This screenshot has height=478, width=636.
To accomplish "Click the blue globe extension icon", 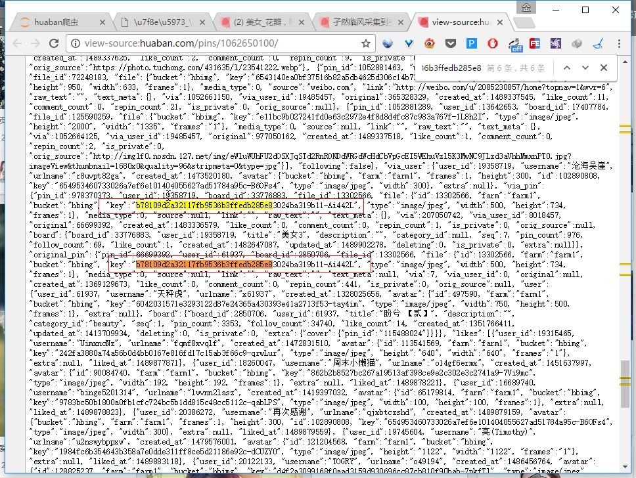I will click(x=388, y=44).
